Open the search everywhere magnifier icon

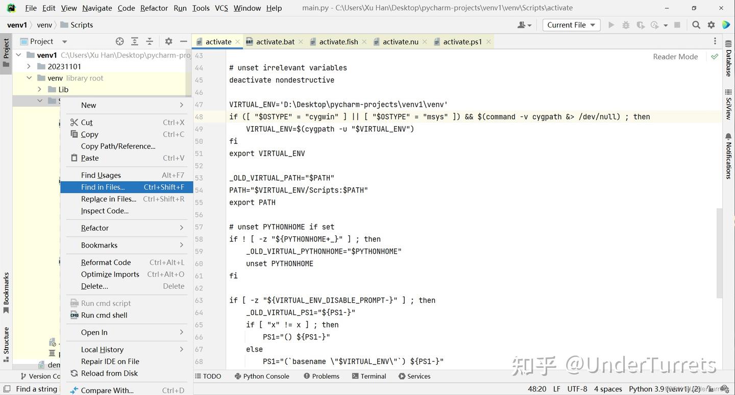pyautogui.click(x=696, y=24)
